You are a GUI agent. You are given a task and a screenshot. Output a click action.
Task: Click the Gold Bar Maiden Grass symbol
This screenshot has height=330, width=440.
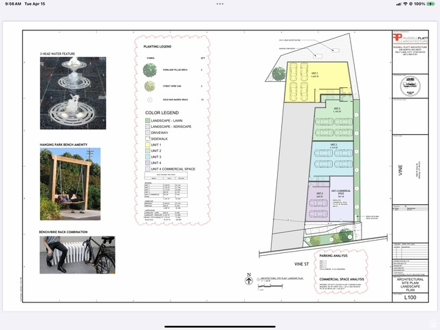(150, 99)
